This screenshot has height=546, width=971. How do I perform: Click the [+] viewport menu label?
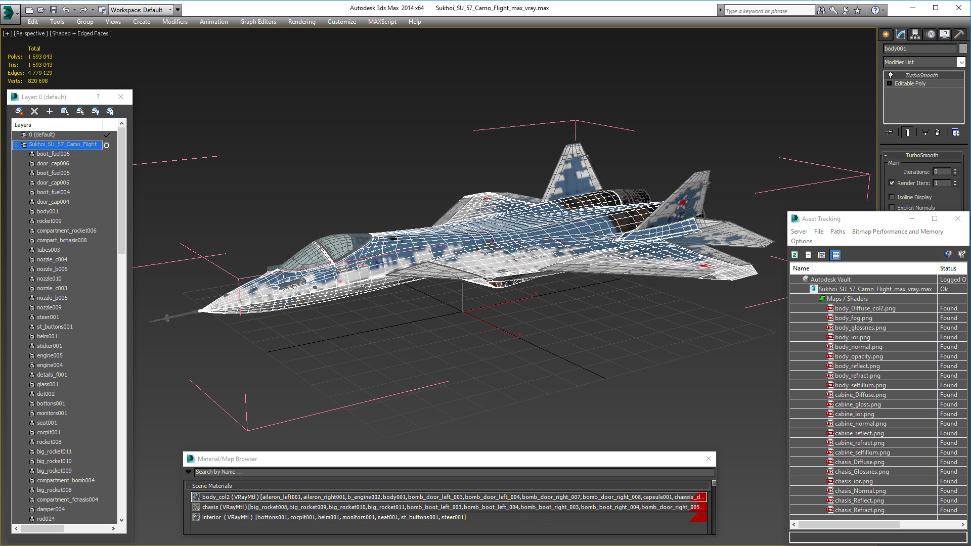pos(7,33)
